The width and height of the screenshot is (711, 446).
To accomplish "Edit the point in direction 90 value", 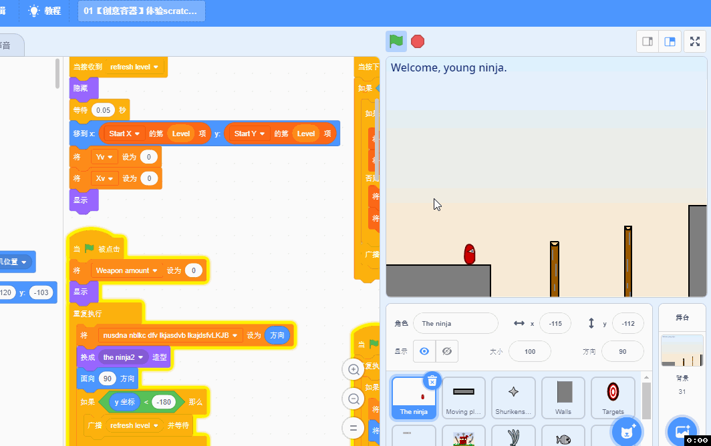I will (108, 379).
